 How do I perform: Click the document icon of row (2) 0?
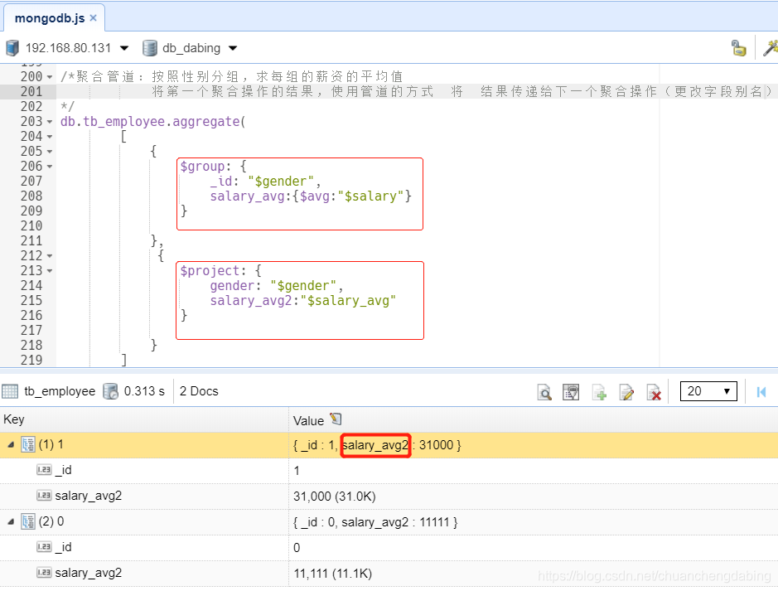tap(28, 521)
